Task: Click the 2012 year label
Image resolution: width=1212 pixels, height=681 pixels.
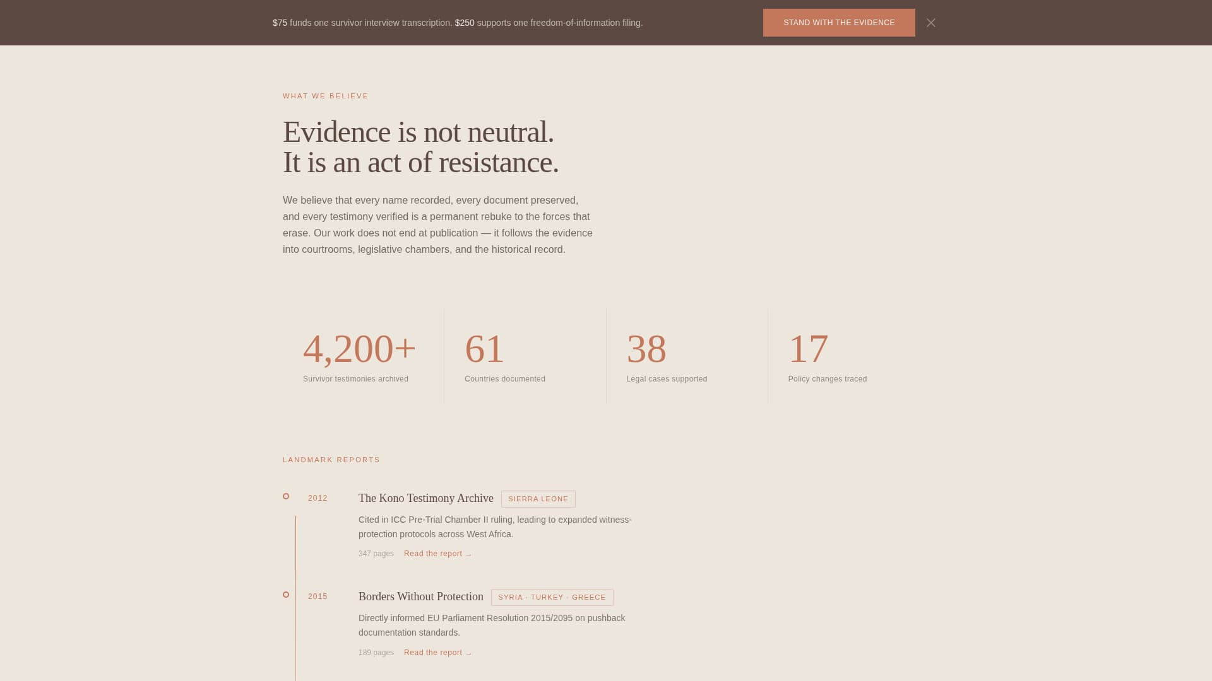Action: point(318,498)
